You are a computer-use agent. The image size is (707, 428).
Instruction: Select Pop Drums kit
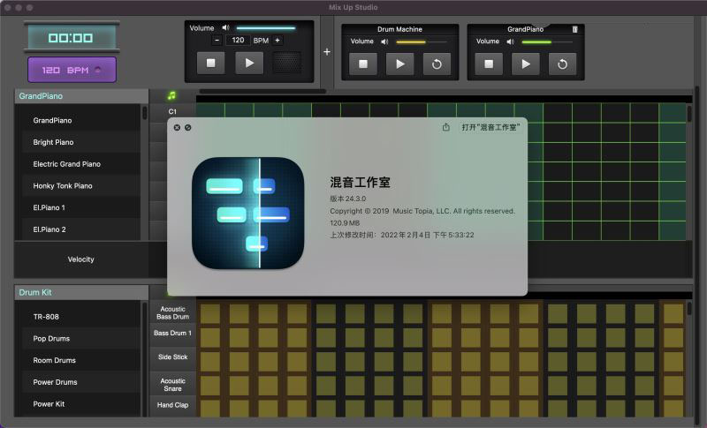pyautogui.click(x=81, y=339)
